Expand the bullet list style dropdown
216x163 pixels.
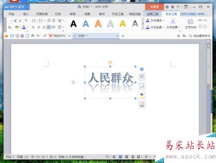coord(37,21)
